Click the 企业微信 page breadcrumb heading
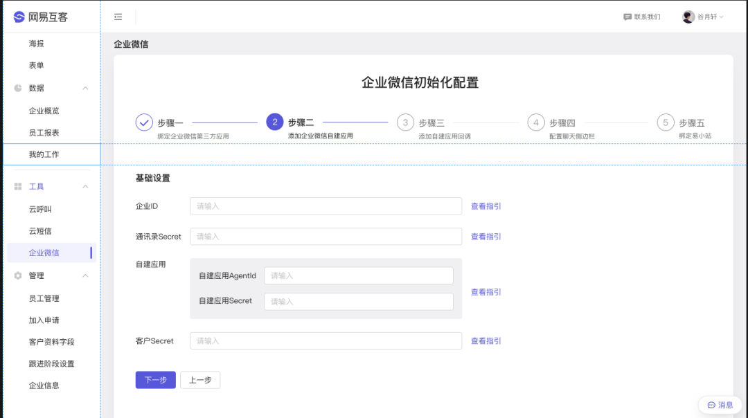748x418 pixels. coord(131,44)
